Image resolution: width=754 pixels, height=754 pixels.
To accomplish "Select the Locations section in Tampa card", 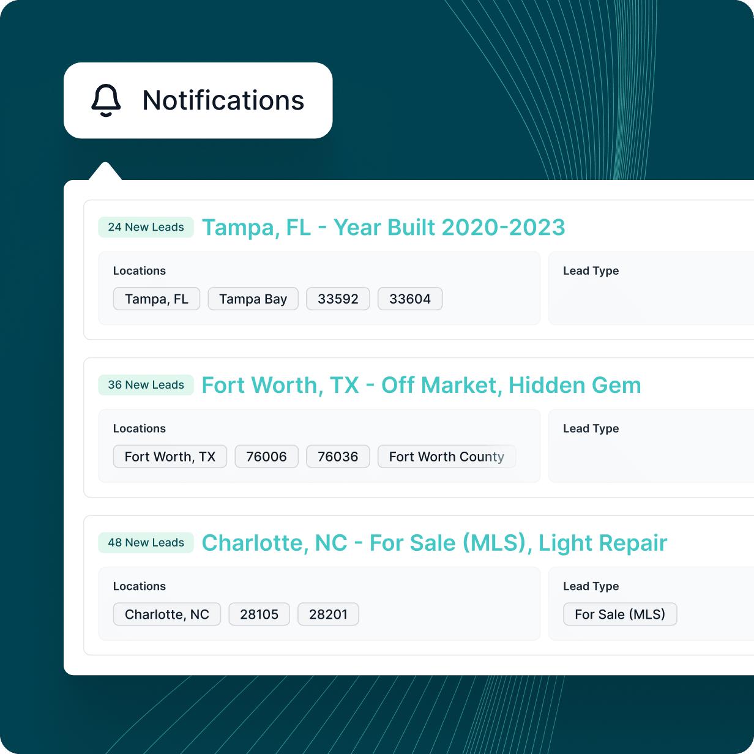I will coord(140,271).
